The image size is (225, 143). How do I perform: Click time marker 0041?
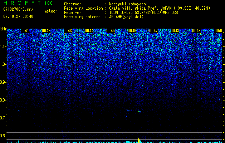pos(25,31)
